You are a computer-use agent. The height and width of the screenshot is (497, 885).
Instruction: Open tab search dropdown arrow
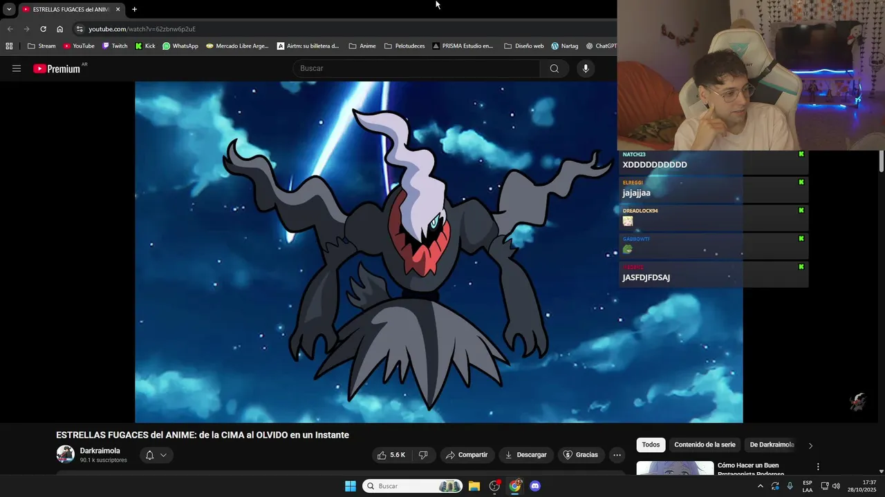tap(9, 9)
